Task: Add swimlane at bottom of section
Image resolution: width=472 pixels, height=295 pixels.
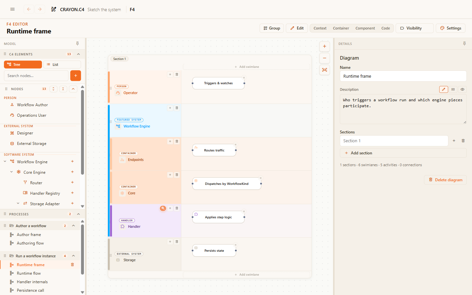Action: pos(246,275)
